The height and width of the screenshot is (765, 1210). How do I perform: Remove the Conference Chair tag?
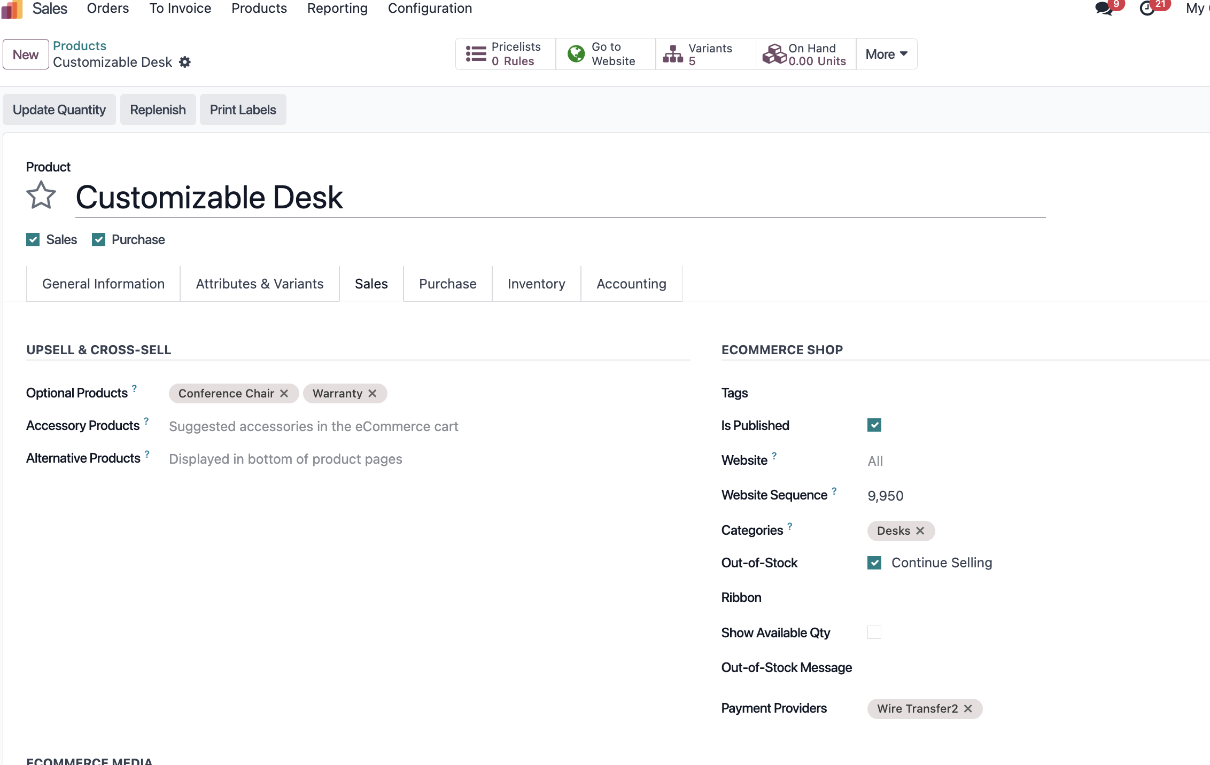coord(284,394)
